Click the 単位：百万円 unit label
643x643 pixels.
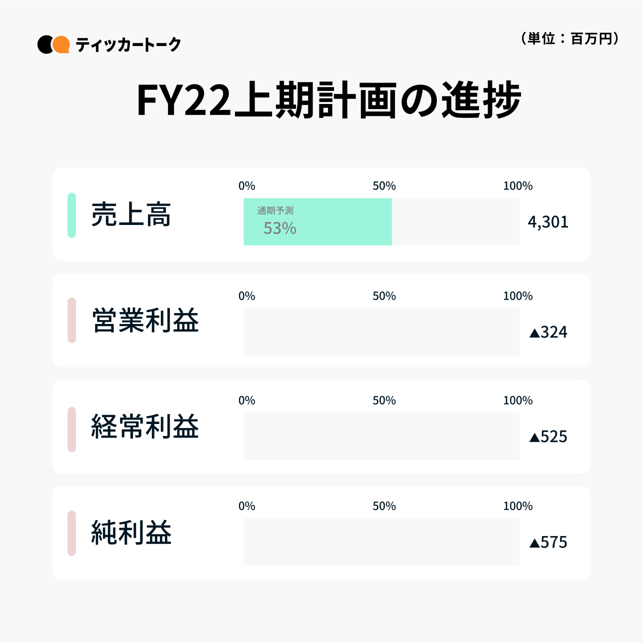click(570, 38)
